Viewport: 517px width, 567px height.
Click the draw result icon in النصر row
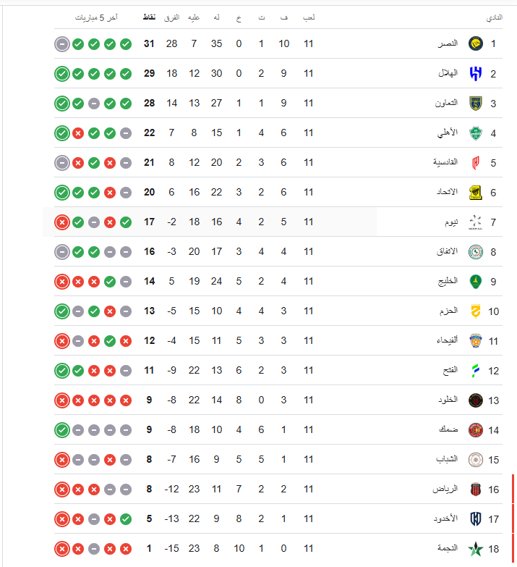pyautogui.click(x=62, y=43)
